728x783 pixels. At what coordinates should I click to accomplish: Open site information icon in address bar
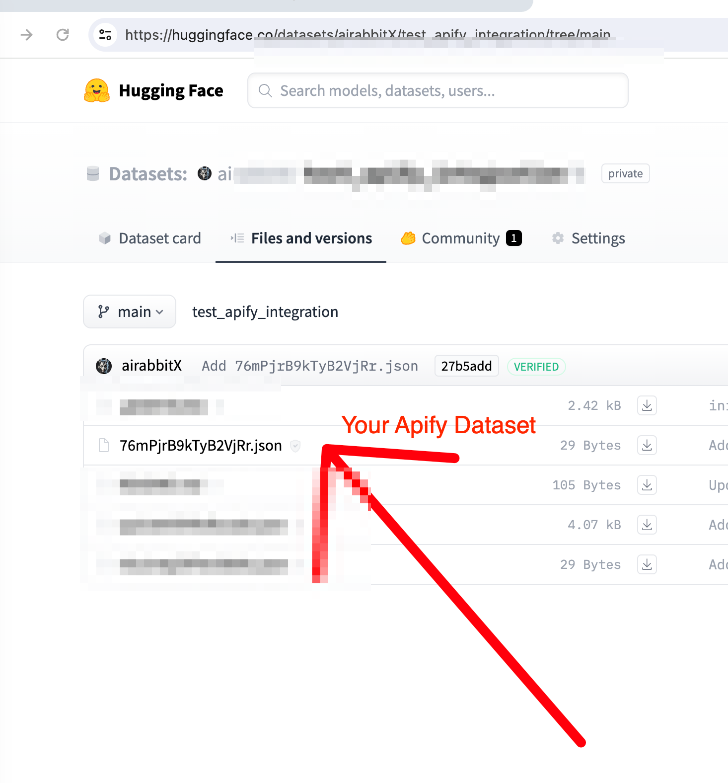105,35
